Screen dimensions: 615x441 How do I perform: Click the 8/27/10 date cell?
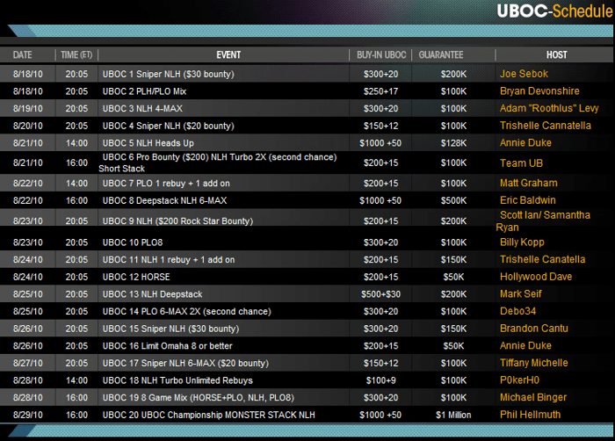pos(28,364)
